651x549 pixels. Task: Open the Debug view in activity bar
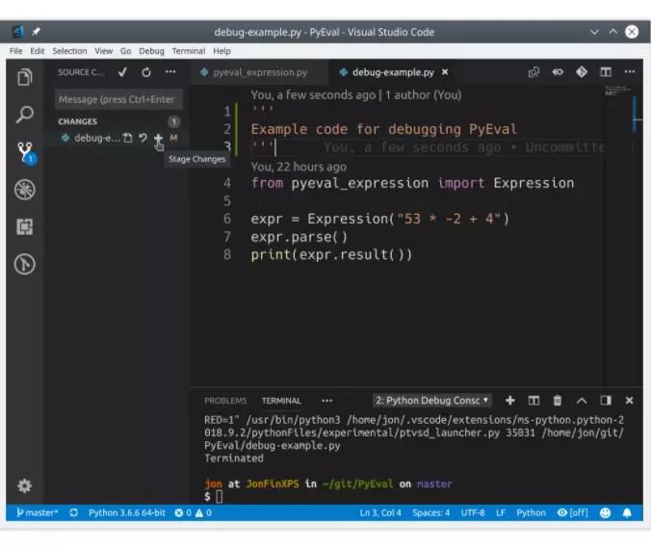[x=24, y=190]
